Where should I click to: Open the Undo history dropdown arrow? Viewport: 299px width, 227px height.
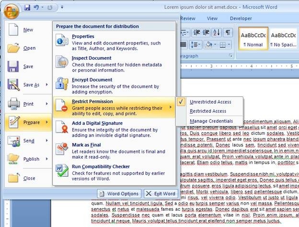[43, 8]
